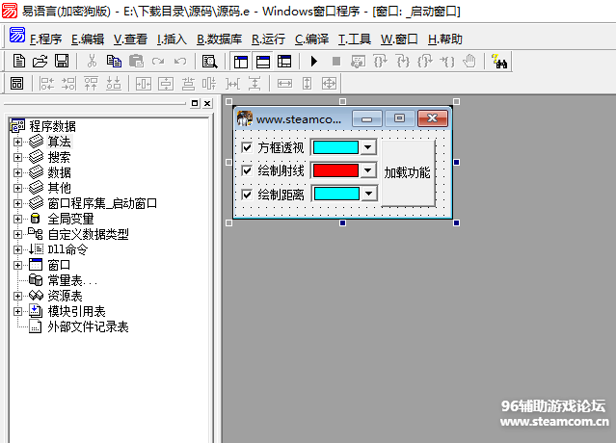Click the Open file folder icon
616x443 pixels.
[x=40, y=61]
